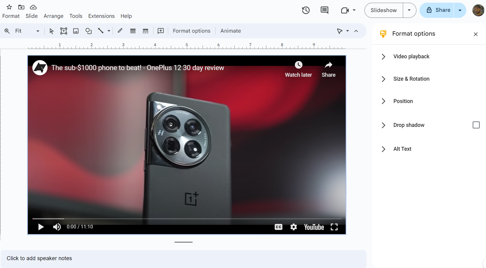486x268 pixels.
Task: Open the Slide menu
Action: coord(31,16)
